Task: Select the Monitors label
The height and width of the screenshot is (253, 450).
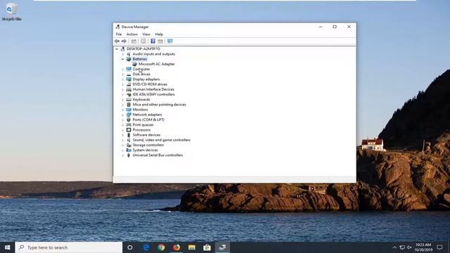Action: tap(140, 110)
